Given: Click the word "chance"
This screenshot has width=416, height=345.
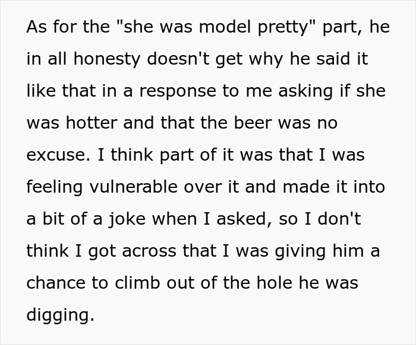Looking at the screenshot, I should click(56, 283).
